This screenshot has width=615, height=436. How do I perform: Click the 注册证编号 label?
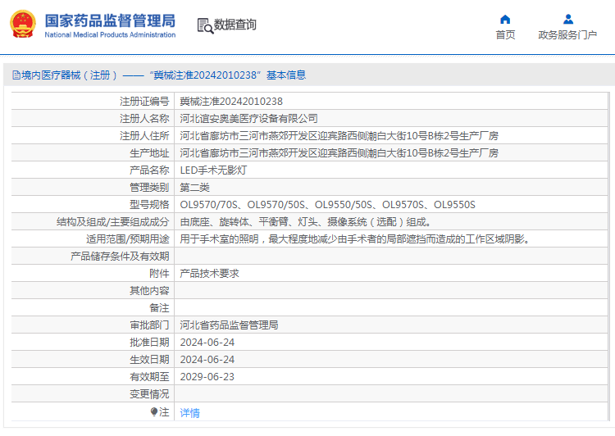point(144,102)
